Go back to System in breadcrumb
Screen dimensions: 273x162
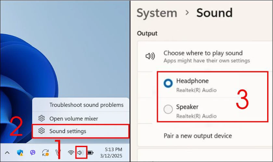click(x=157, y=13)
